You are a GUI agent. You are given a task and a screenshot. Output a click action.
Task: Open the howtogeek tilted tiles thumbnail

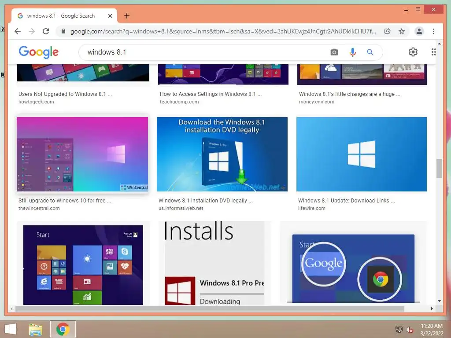(83, 73)
